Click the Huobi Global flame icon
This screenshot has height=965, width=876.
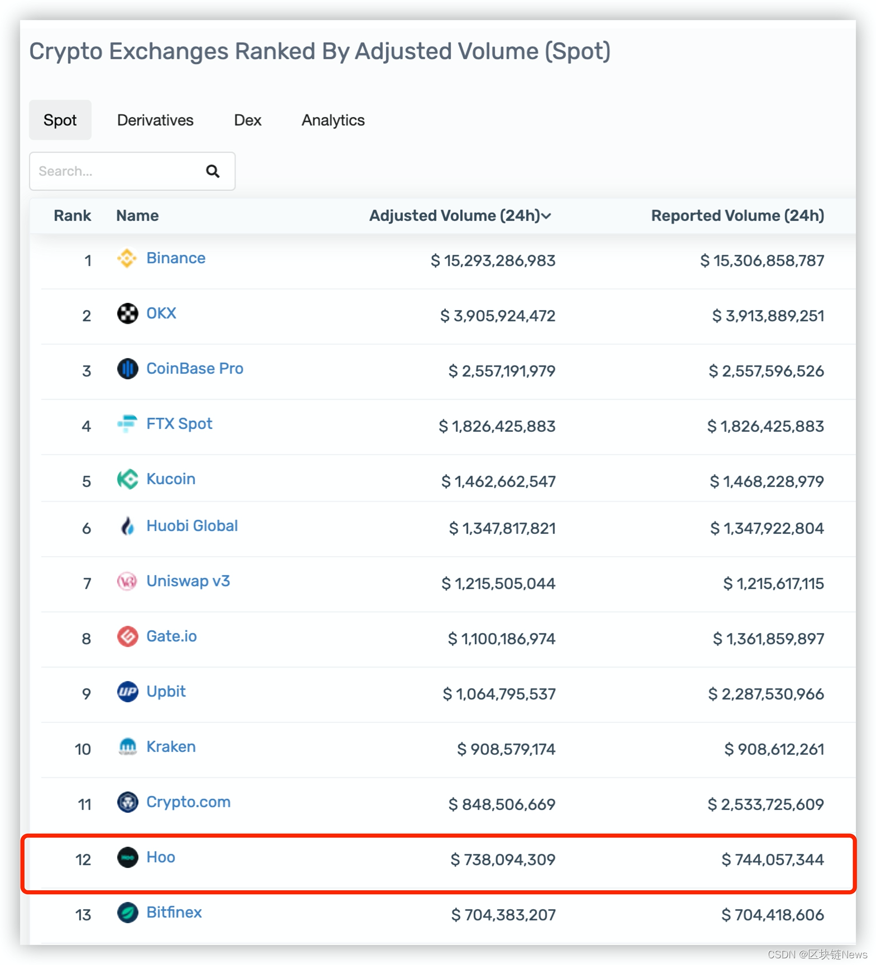click(127, 526)
